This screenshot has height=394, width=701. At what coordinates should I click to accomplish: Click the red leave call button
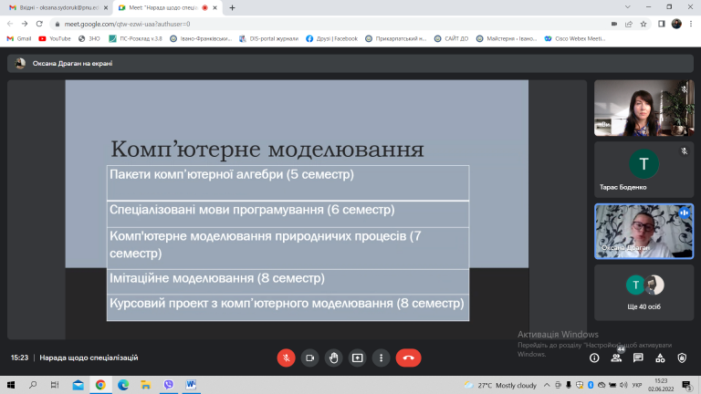(408, 358)
